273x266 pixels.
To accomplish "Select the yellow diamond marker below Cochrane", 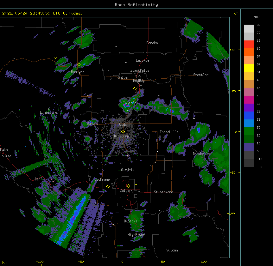I will (x=108, y=186).
